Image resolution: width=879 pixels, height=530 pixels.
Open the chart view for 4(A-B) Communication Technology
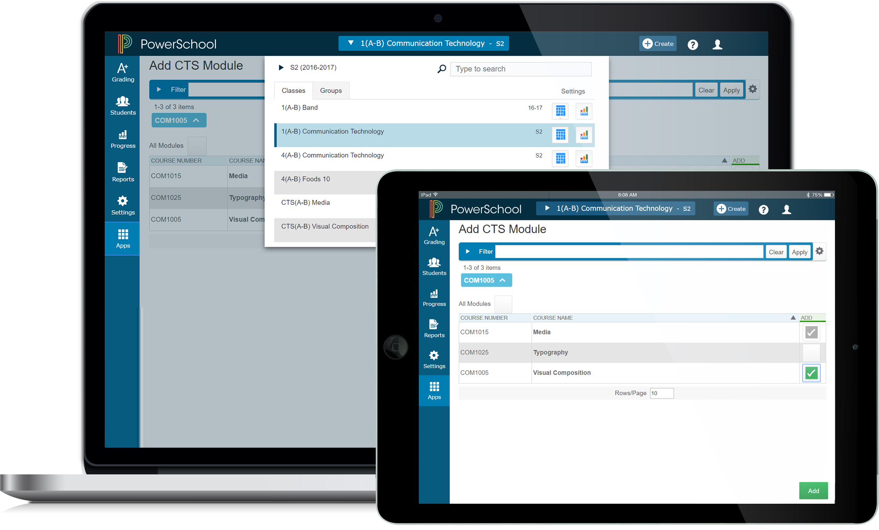click(584, 158)
